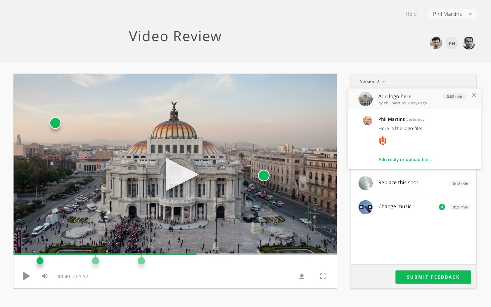Close the Add logo here comment thread
The width and height of the screenshot is (491, 307).
coord(474,95)
